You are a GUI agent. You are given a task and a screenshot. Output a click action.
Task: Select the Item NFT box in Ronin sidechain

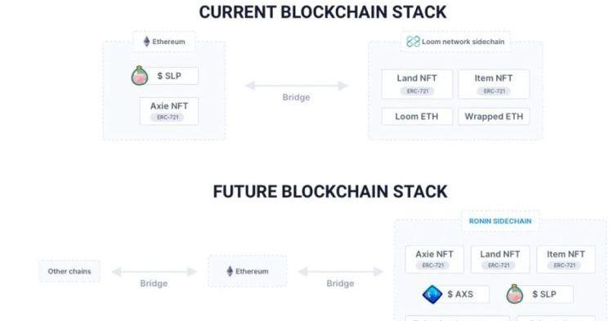point(566,259)
